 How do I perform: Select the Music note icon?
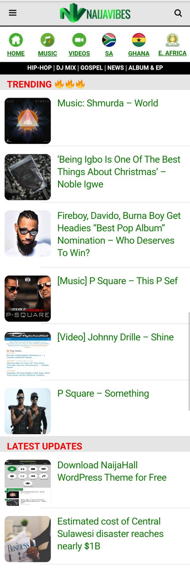pos(47,40)
